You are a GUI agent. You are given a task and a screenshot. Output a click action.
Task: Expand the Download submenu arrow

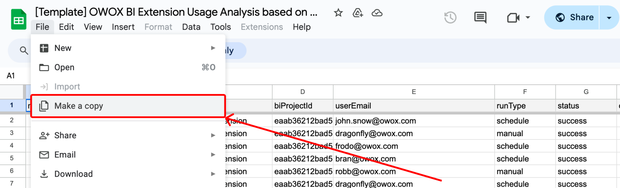click(213, 174)
